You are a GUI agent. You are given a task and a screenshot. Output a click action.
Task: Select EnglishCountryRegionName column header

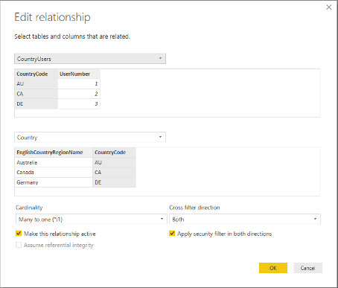pos(54,153)
